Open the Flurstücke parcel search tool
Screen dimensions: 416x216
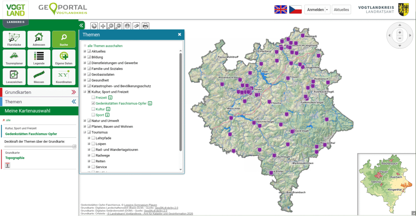click(14, 39)
